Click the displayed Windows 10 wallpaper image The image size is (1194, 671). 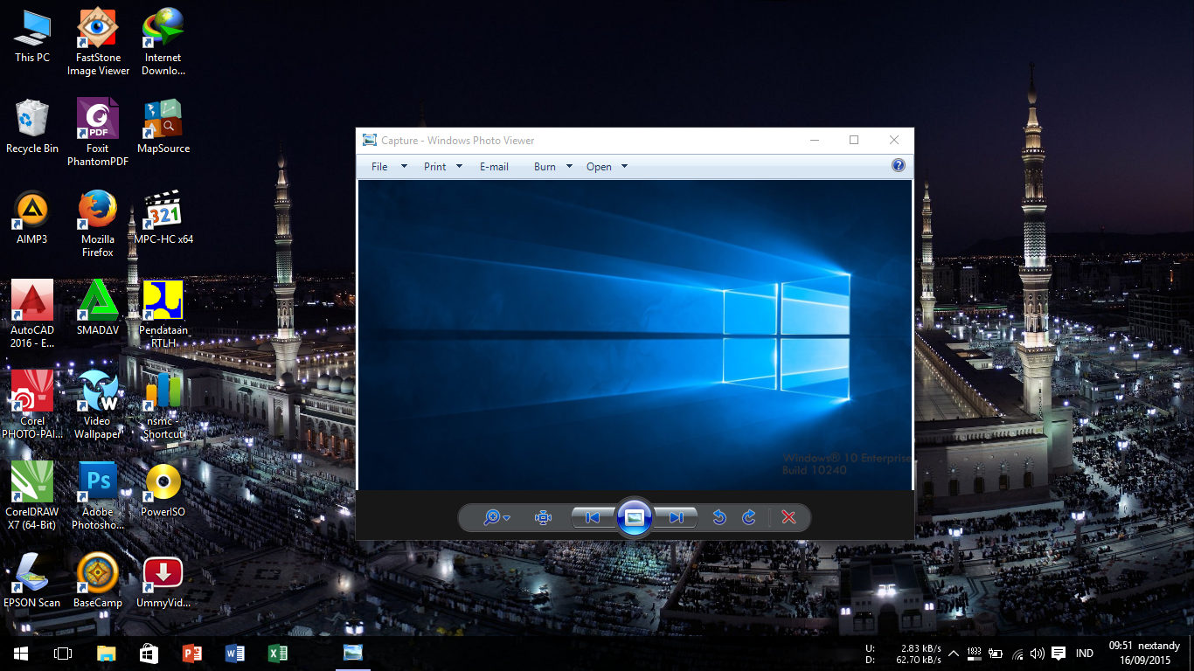point(635,335)
